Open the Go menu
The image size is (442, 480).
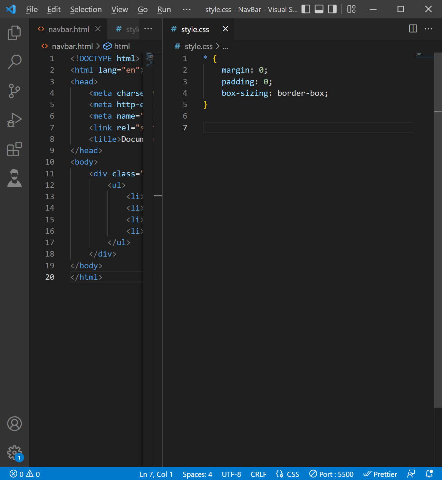point(143,9)
